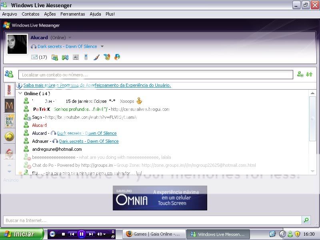Start web search with the magnifier icon
The width and height of the screenshot is (320, 240).
tap(306, 220)
